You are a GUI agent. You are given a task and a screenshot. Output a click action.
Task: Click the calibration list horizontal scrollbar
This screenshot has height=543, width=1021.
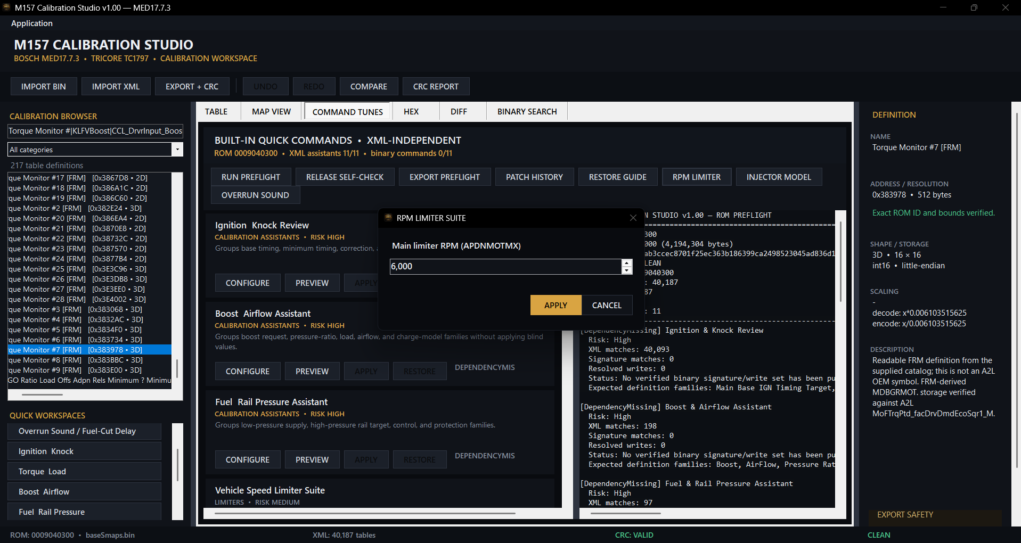click(42, 394)
